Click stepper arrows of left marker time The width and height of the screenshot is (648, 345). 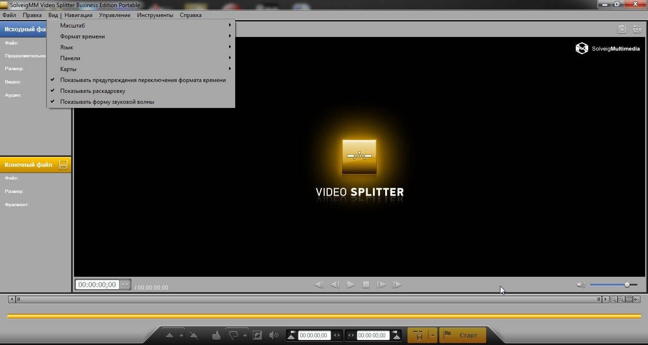(337, 335)
